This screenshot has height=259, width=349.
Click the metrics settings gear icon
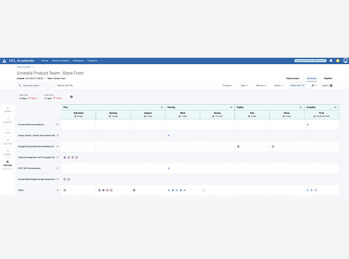click(x=71, y=97)
